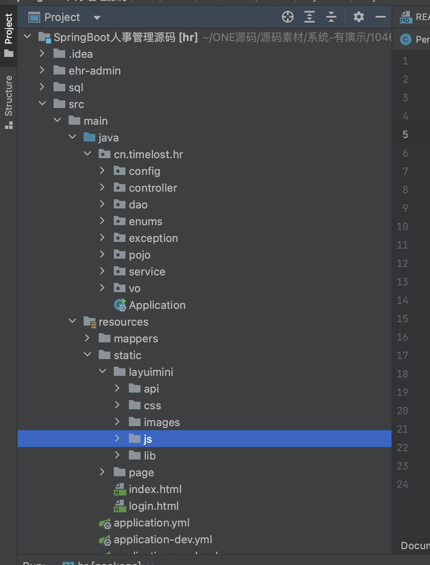This screenshot has width=430, height=565.
Task: Collapse the static folder chevron
Action: pos(87,354)
